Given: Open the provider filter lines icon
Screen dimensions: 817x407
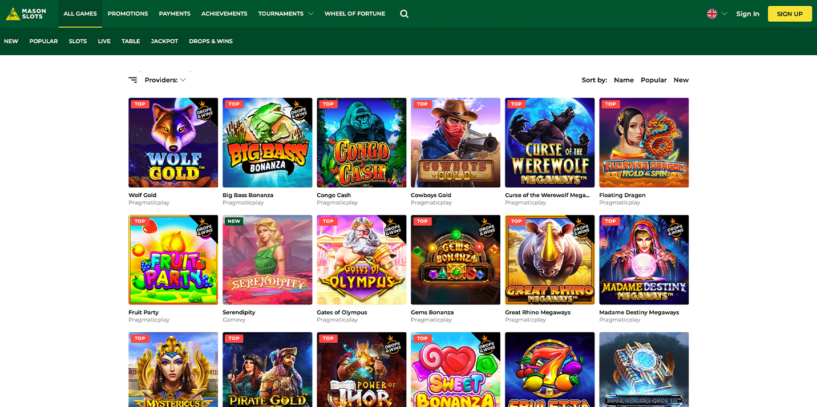Looking at the screenshot, I should 133,80.
